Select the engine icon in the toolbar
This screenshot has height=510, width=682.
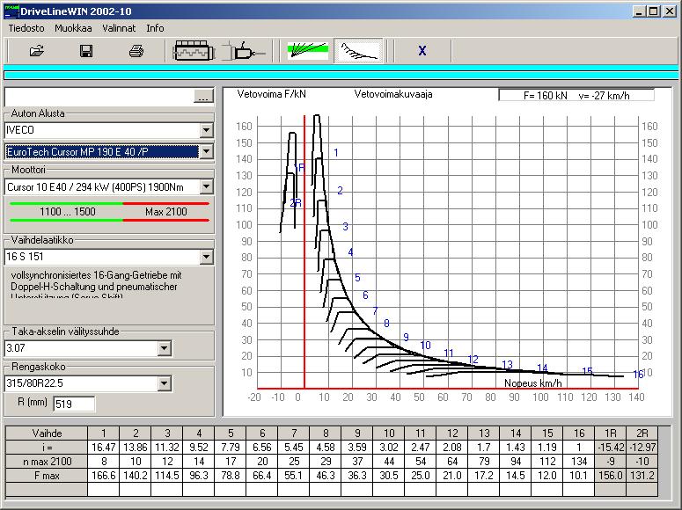[193, 51]
